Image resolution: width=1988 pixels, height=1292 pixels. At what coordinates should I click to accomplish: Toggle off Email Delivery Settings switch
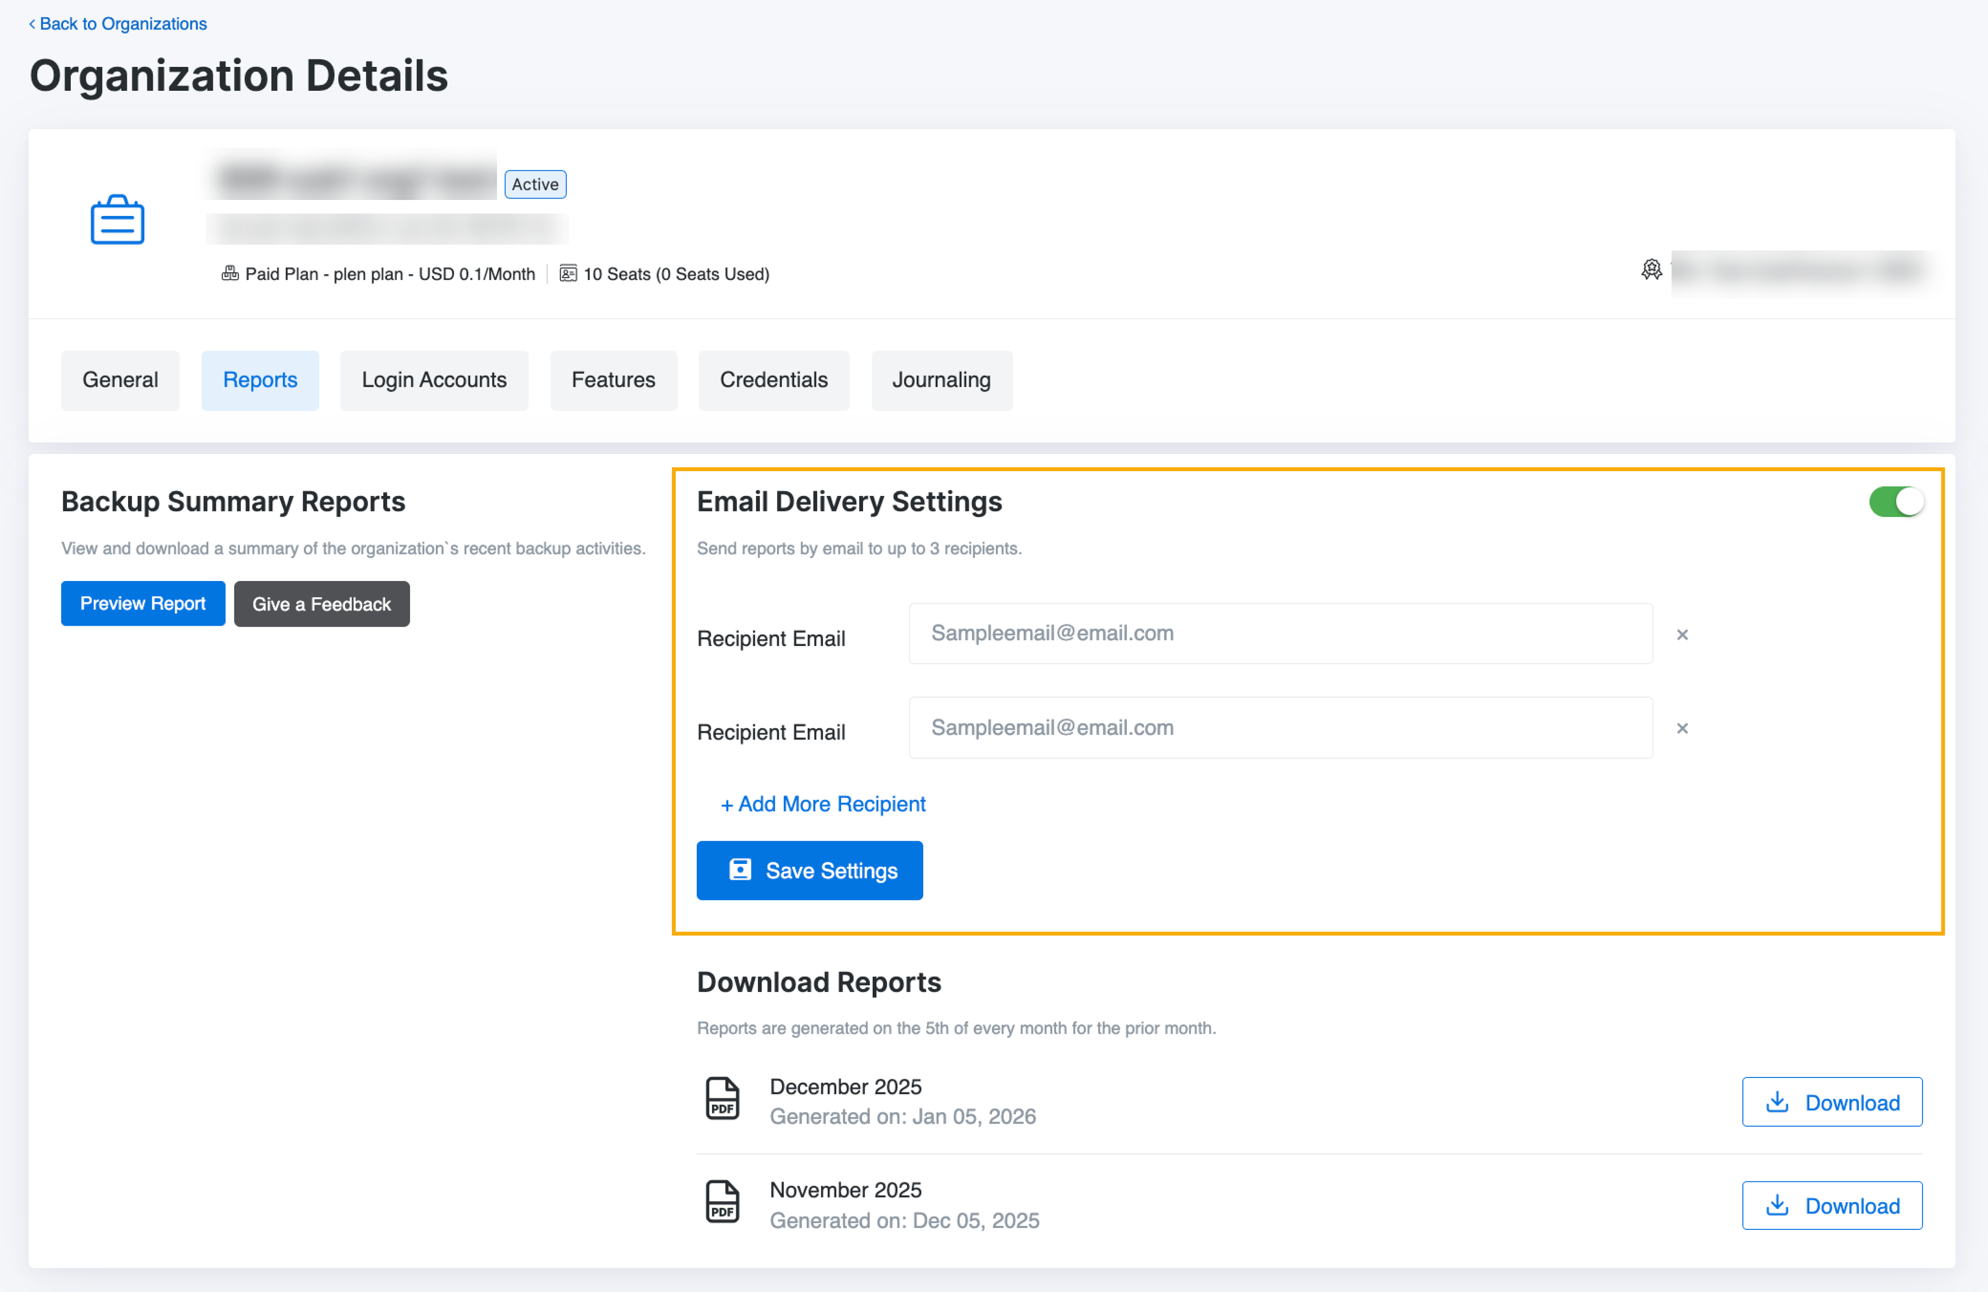[1895, 502]
